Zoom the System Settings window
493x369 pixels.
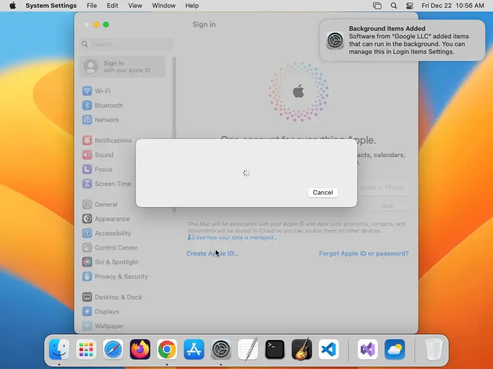pos(106,25)
